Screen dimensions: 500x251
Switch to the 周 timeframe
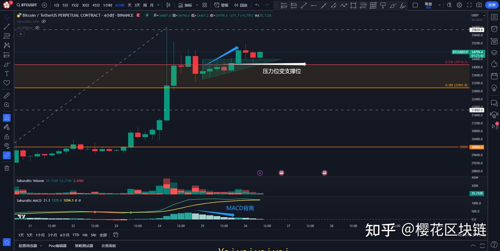(145, 5)
